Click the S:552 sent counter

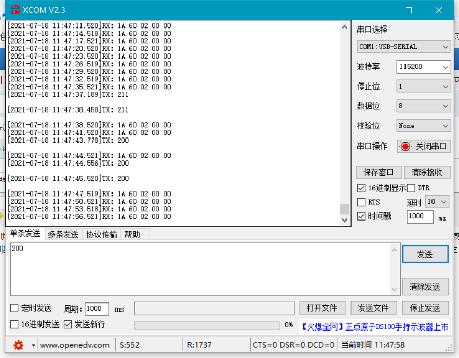pyautogui.click(x=130, y=345)
